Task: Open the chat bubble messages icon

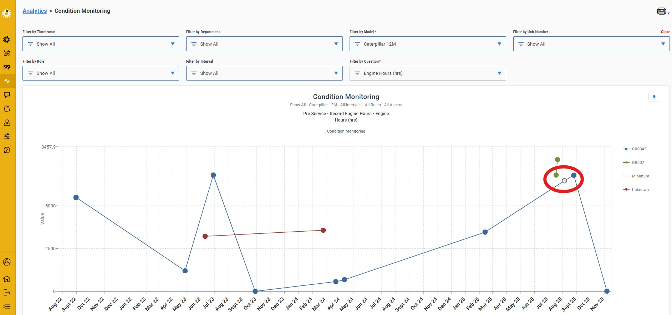Action: (7, 95)
